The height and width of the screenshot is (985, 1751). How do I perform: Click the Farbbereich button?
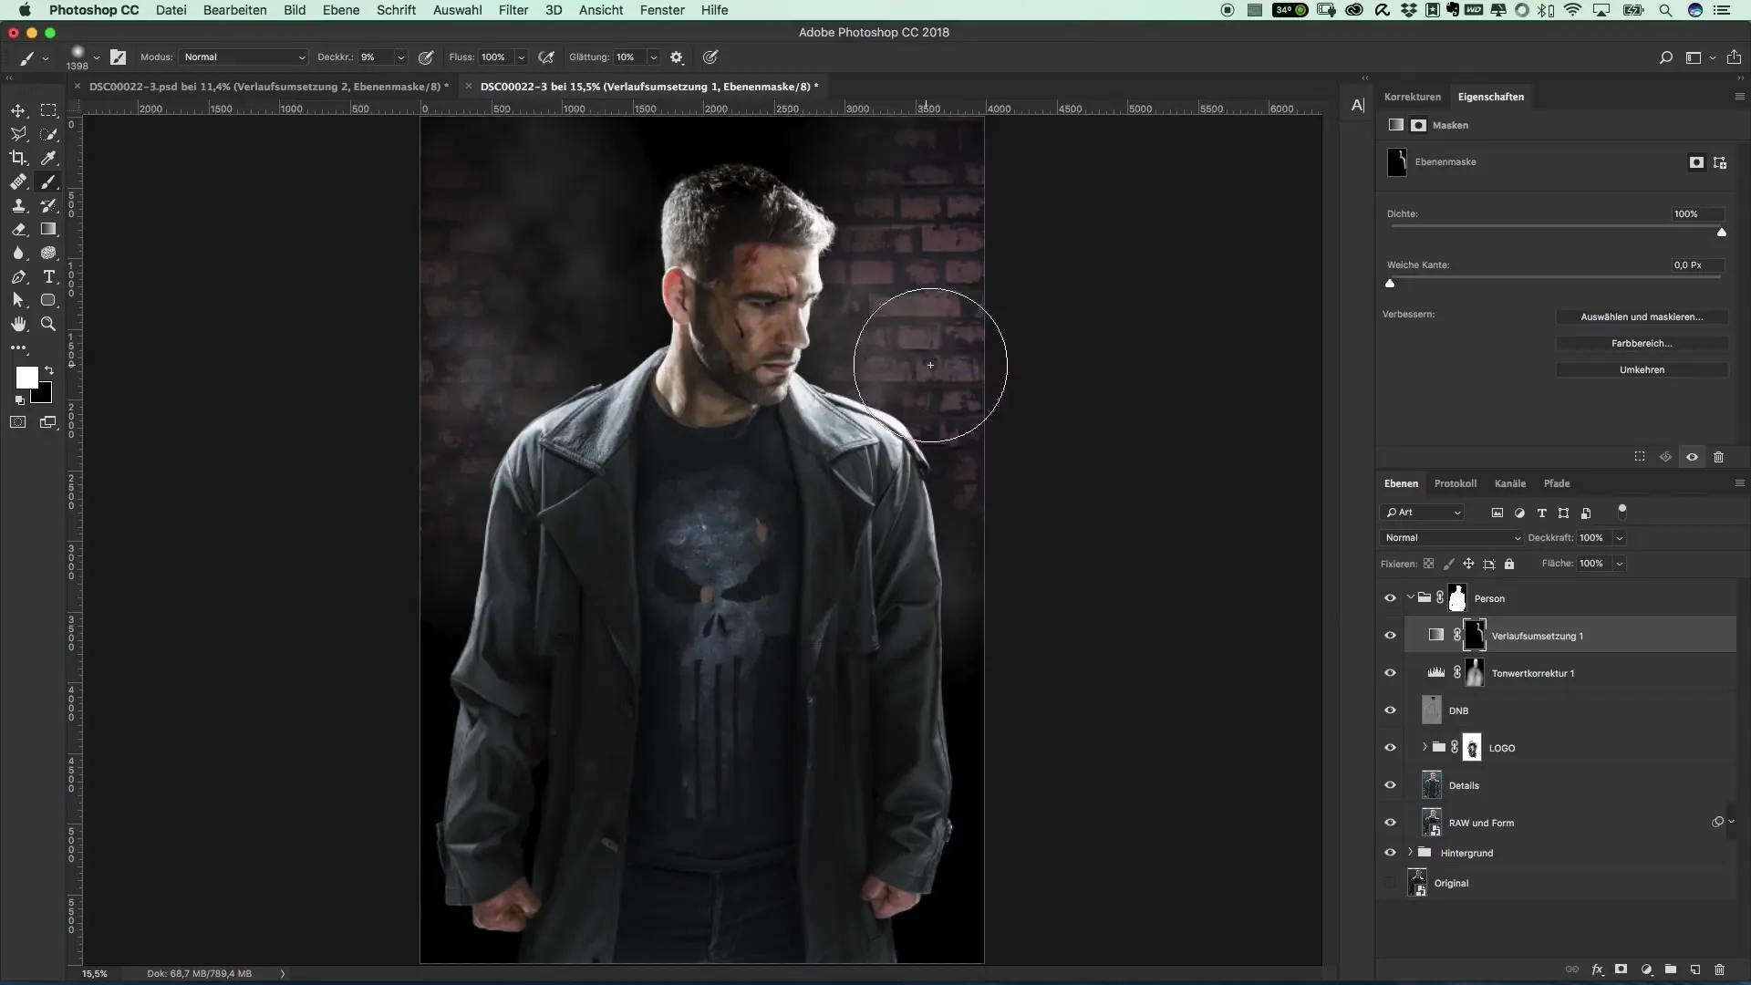(1642, 344)
